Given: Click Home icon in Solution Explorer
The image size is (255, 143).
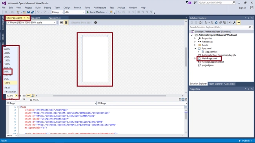Looking at the screenshot, I should [200, 23].
